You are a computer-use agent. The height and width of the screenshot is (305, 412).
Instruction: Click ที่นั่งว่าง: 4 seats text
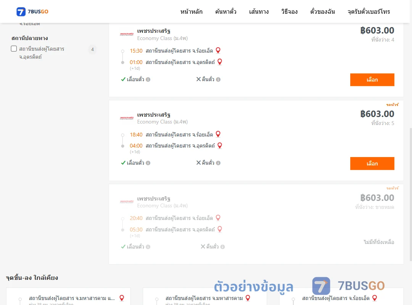pyautogui.click(x=383, y=40)
